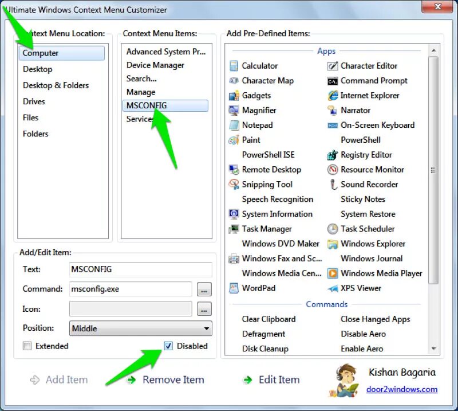Add Close Hanged Apps command
Viewport: 458px width, 411px height.
click(376, 319)
